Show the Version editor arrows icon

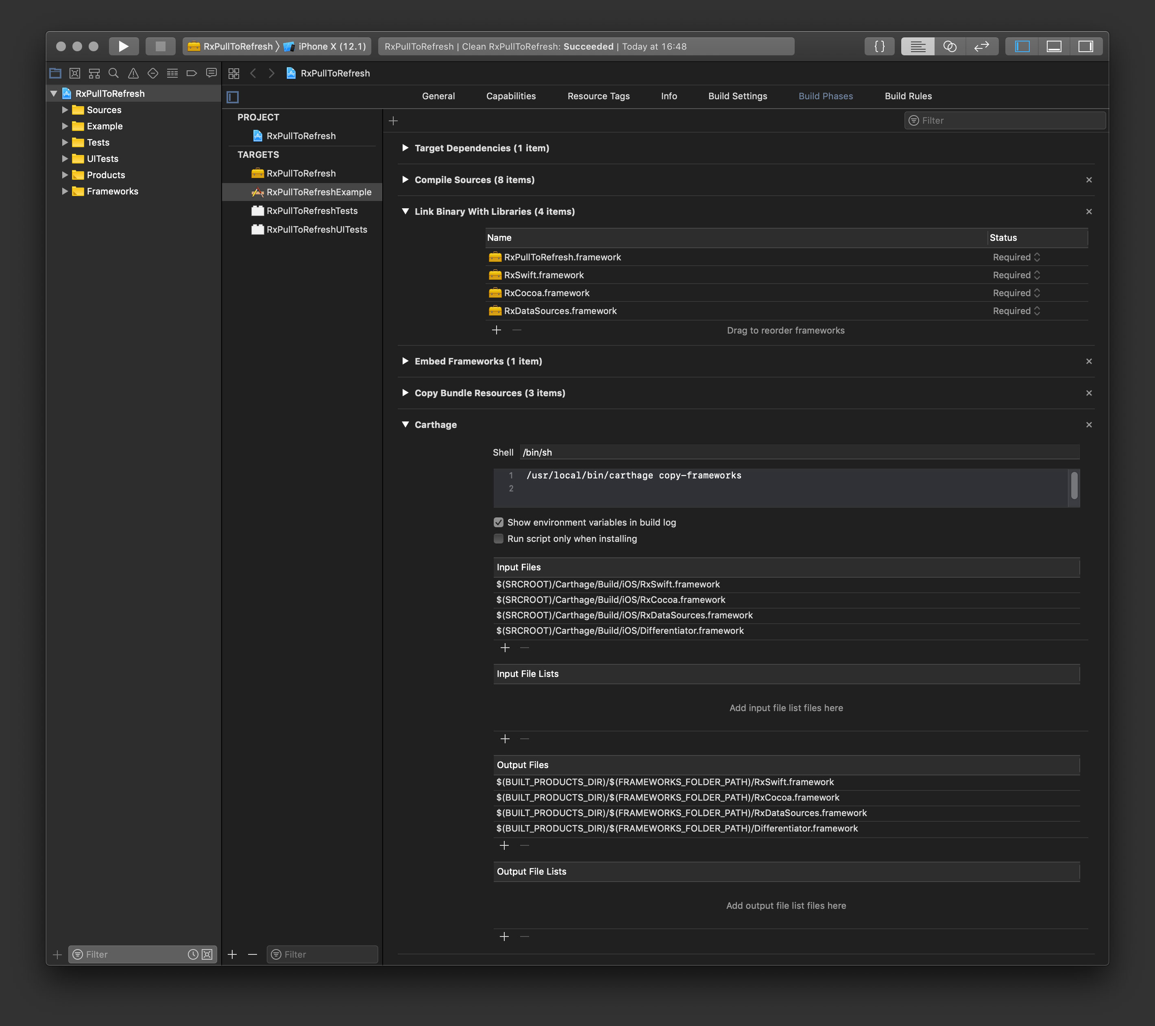coord(981,46)
